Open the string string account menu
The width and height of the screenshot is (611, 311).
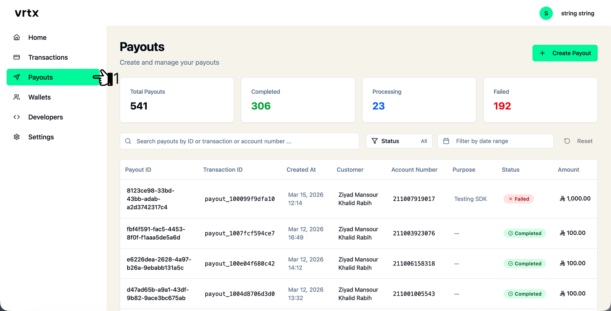pyautogui.click(x=577, y=13)
